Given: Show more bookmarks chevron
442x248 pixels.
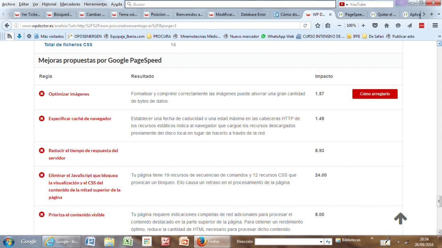Looking at the screenshot, I should 439,36.
